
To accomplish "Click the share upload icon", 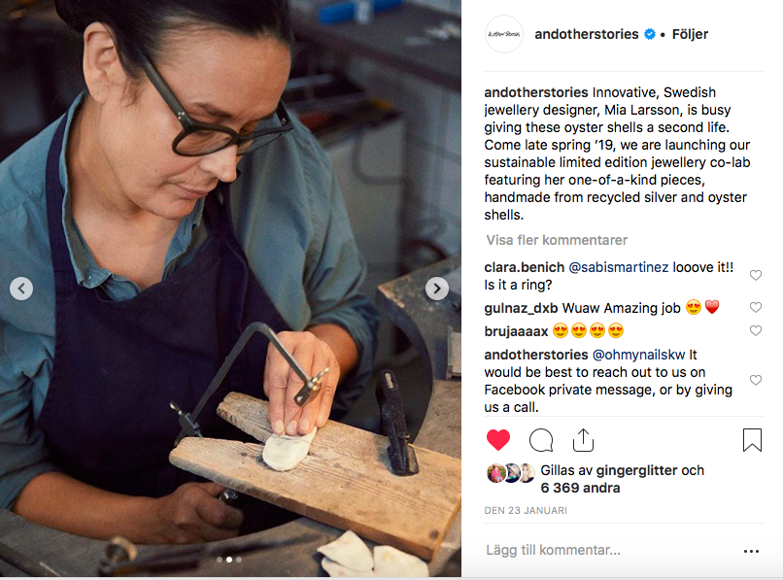I will tap(583, 440).
